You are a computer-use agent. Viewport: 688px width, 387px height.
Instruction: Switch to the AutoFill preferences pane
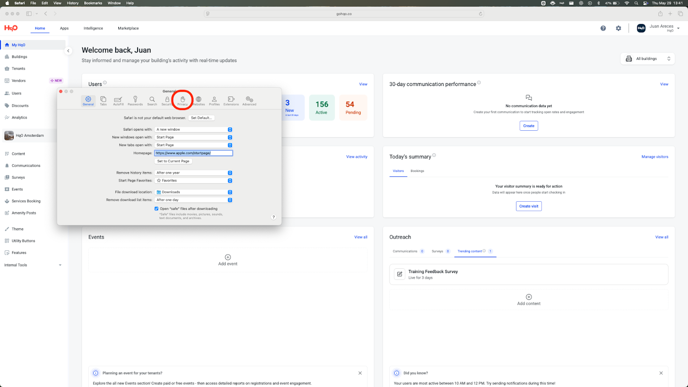click(x=118, y=101)
